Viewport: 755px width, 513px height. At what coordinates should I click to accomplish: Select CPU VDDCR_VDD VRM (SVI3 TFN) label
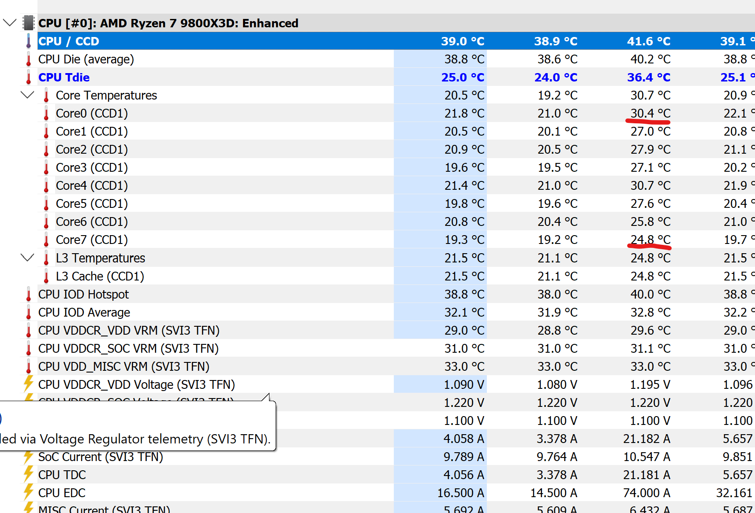(129, 330)
